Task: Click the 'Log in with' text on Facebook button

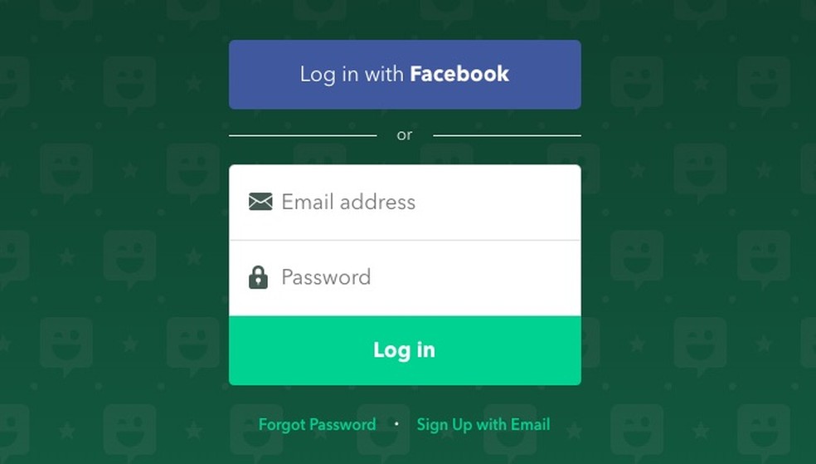Action: pyautogui.click(x=352, y=74)
